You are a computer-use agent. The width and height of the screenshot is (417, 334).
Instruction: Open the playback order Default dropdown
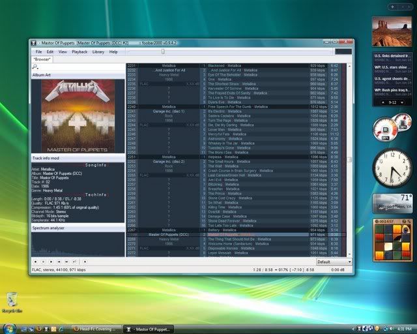(x=334, y=262)
